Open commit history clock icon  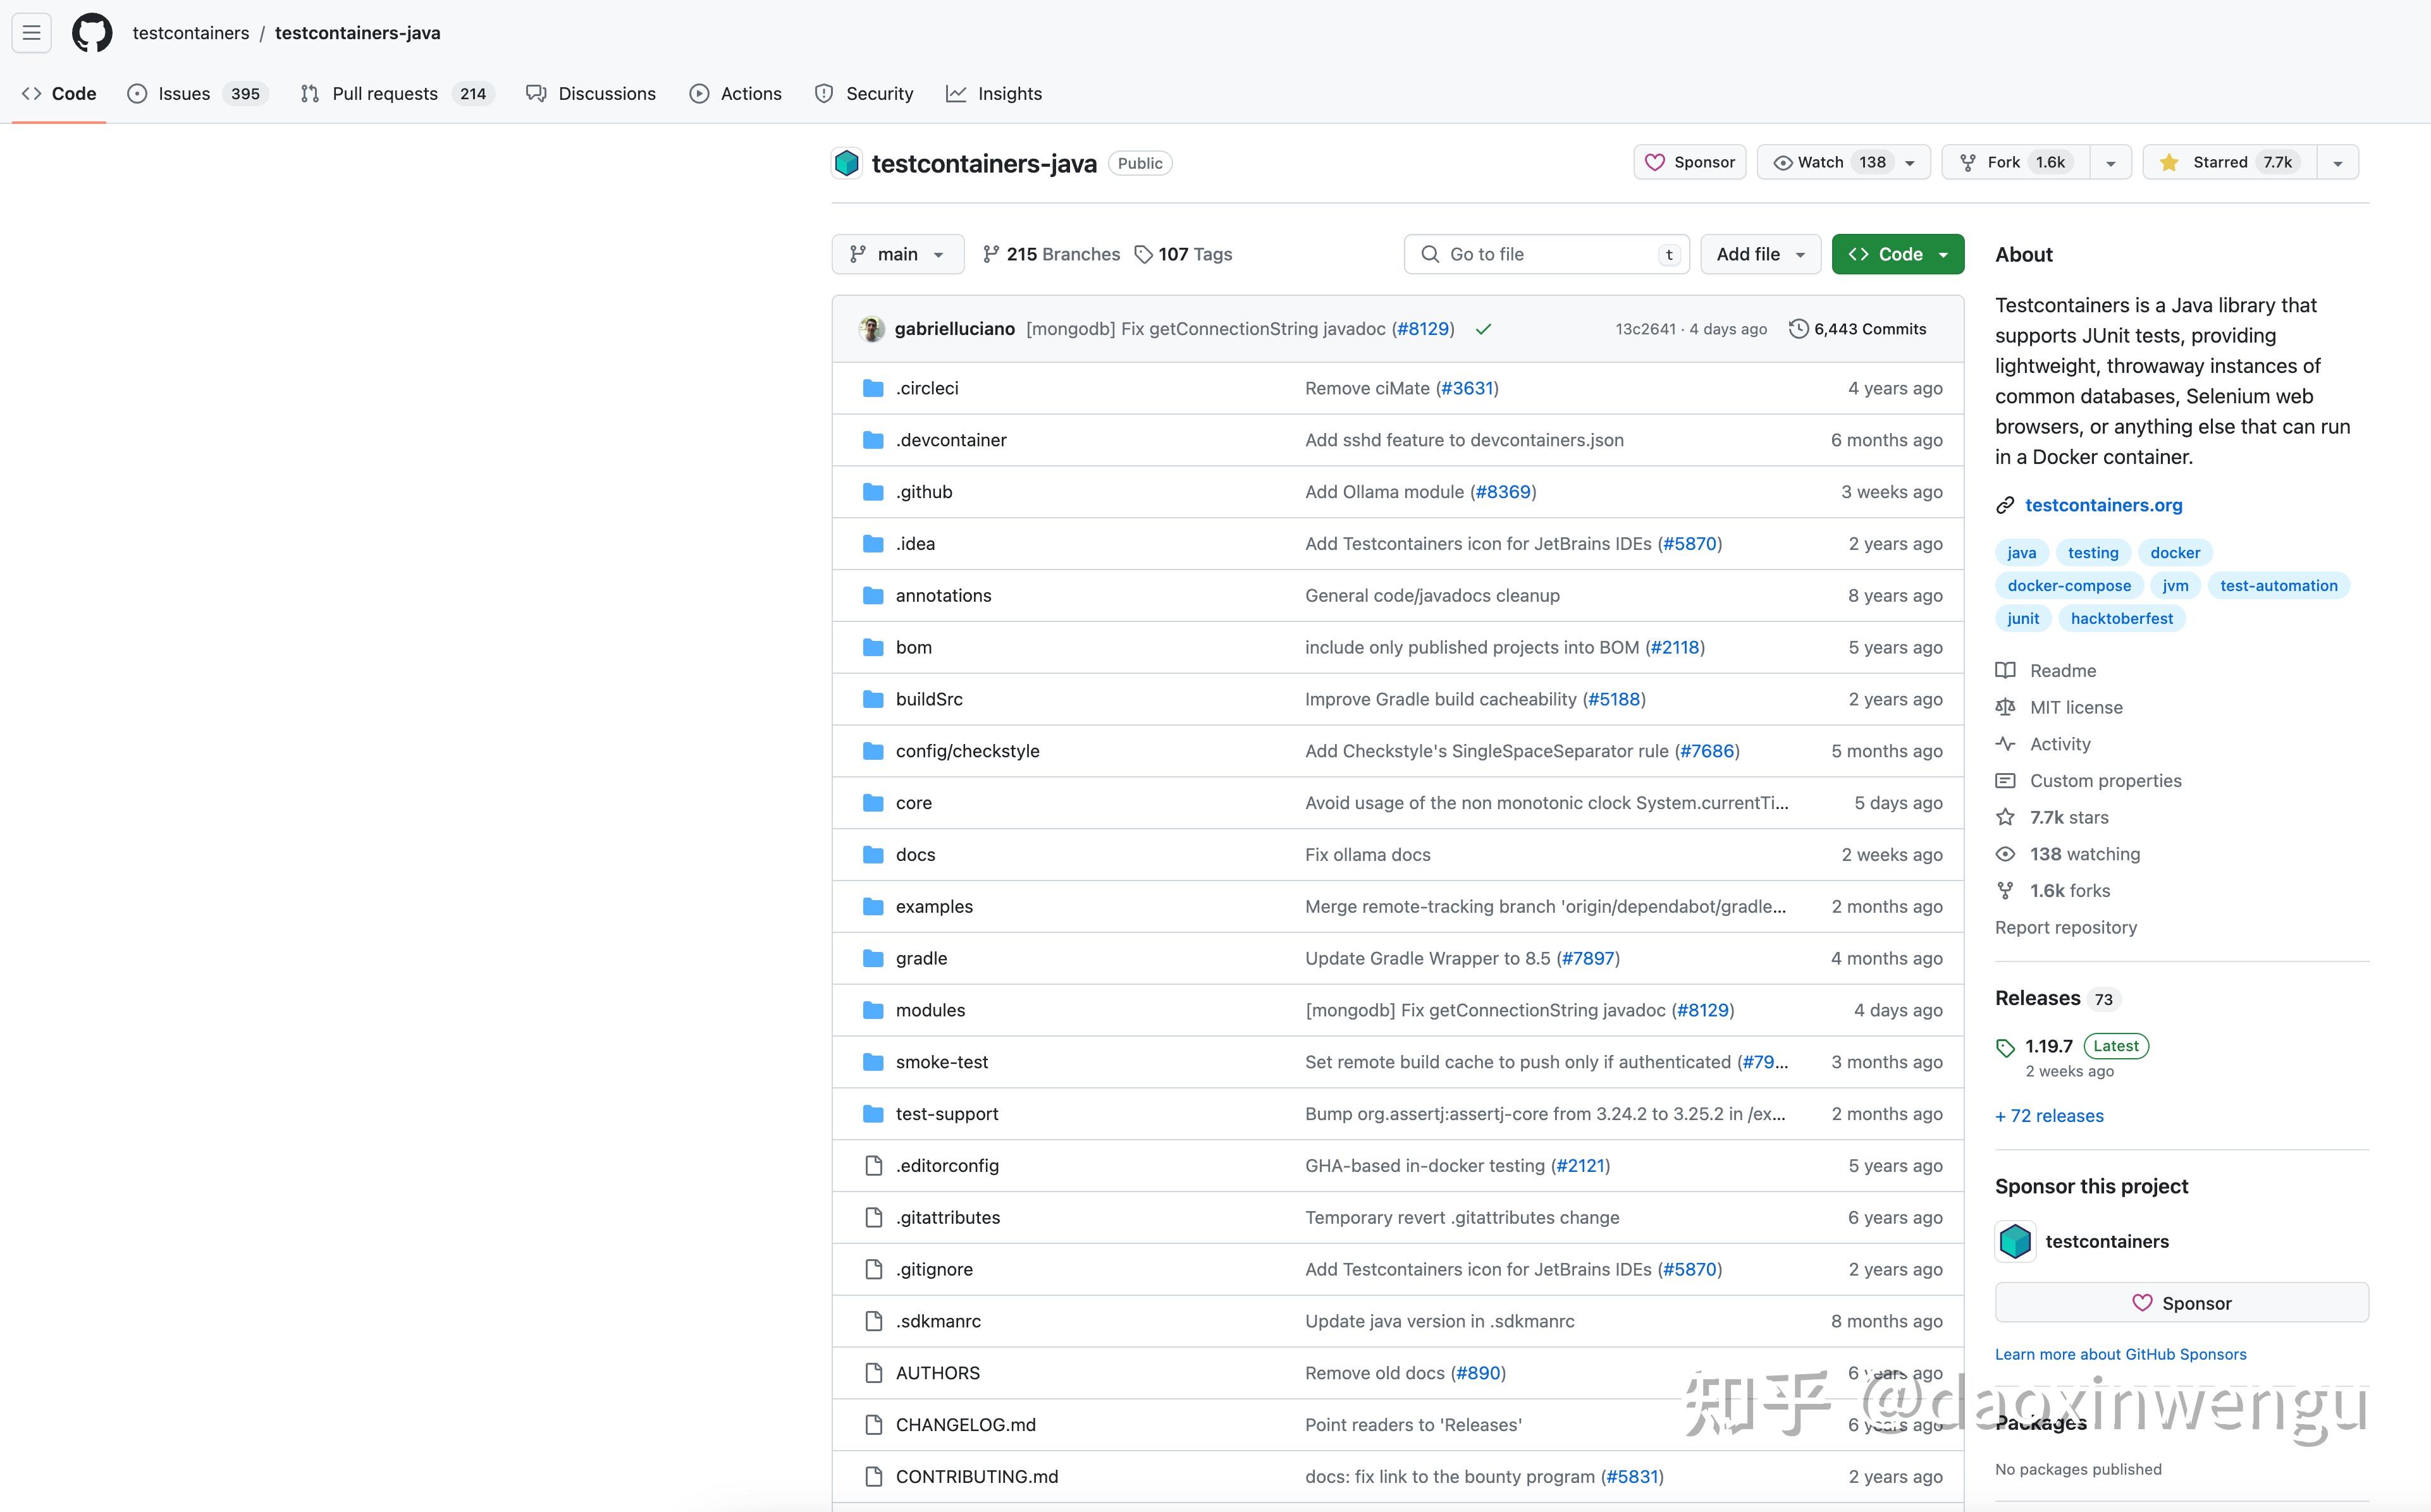tap(1798, 329)
